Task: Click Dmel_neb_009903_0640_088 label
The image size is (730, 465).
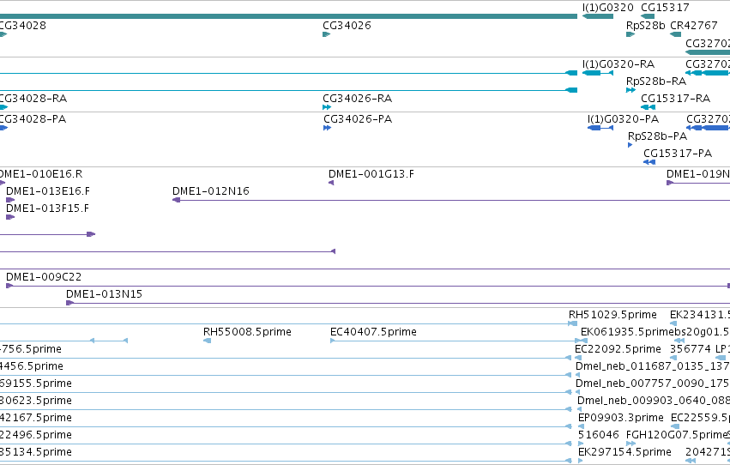Action: click(x=654, y=402)
